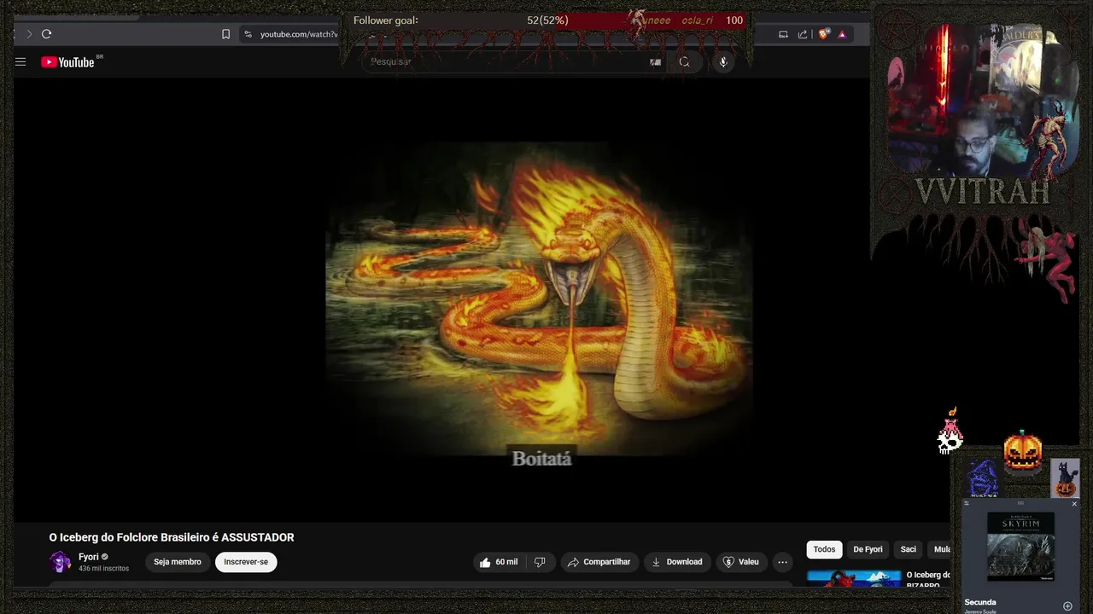Open the music widget settings sliders icon
The image size is (1093, 614).
(966, 504)
